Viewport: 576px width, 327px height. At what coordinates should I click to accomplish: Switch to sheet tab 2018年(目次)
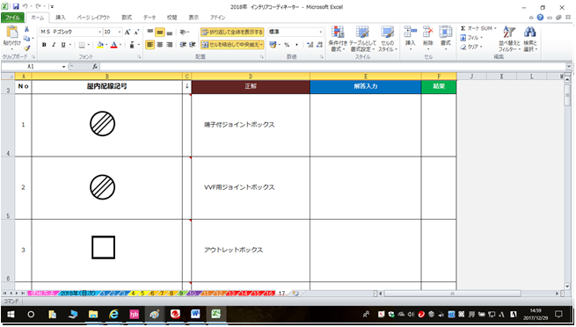coord(77,294)
